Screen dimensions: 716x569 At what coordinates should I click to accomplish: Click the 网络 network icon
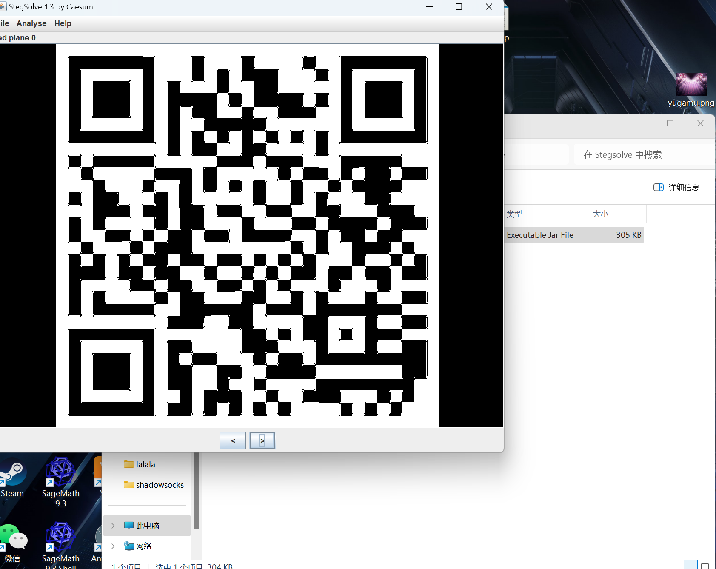[x=128, y=546]
